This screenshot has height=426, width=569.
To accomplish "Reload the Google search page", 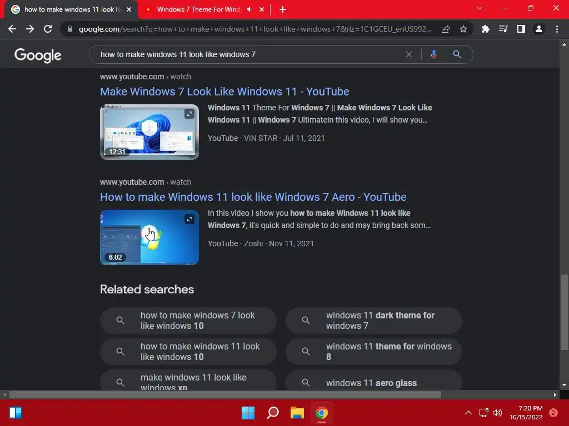I will click(48, 29).
